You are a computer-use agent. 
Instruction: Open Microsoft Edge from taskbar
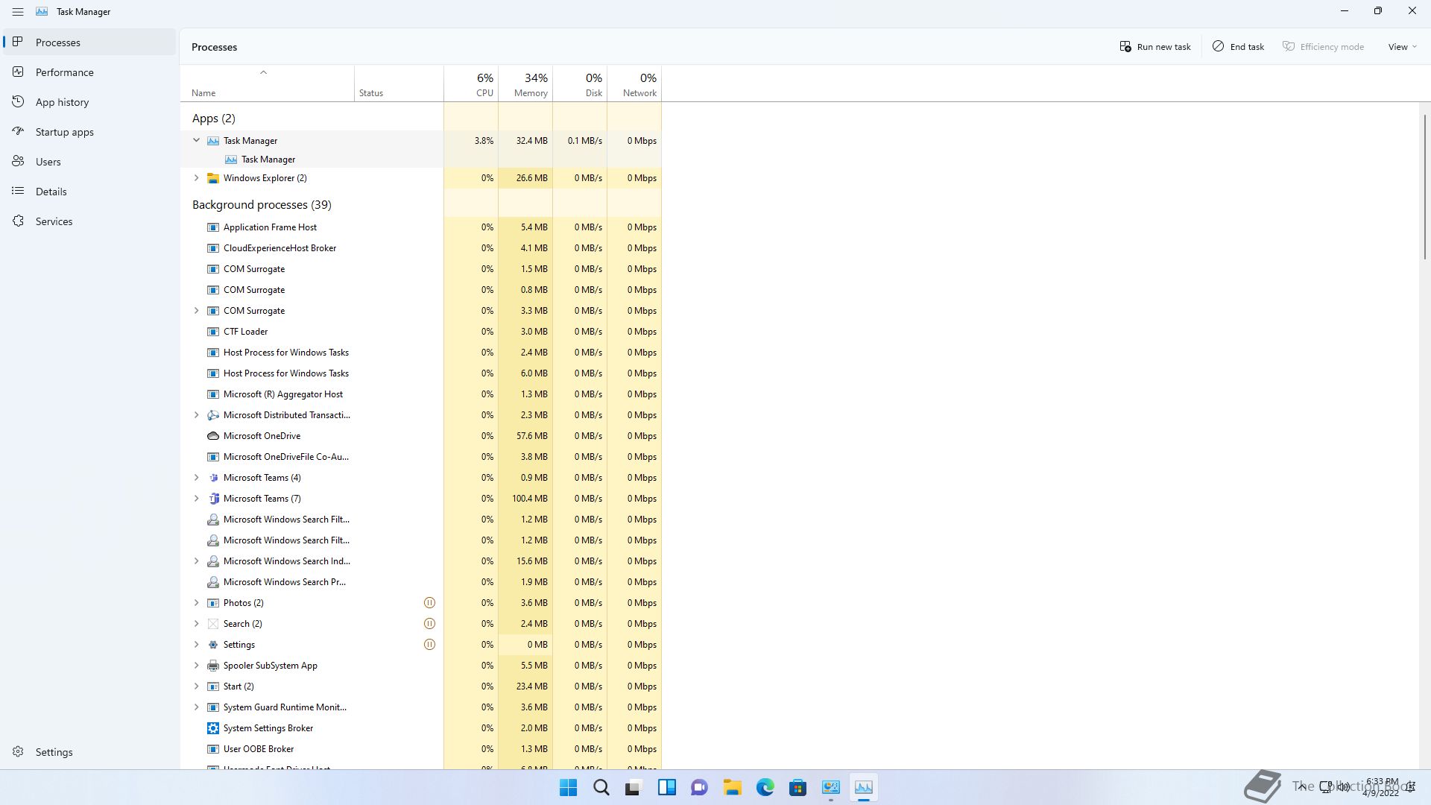pyautogui.click(x=765, y=787)
